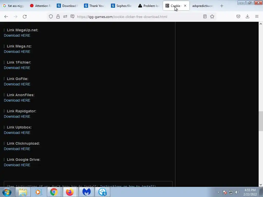Open site permissions icon in address bar

[x=65, y=16]
